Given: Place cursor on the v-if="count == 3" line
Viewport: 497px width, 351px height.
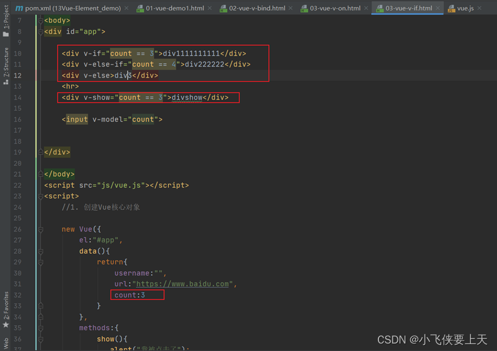Looking at the screenshot, I should (154, 53).
